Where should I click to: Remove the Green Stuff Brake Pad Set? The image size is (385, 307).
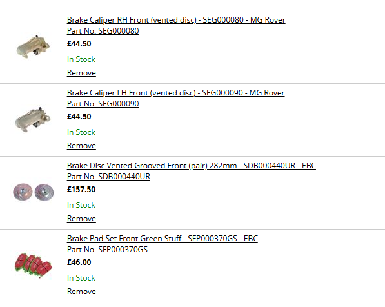pos(81,292)
